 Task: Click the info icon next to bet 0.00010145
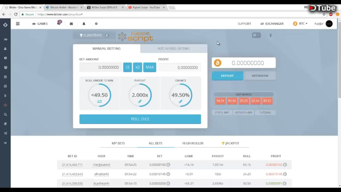pyautogui.click(x=168, y=174)
